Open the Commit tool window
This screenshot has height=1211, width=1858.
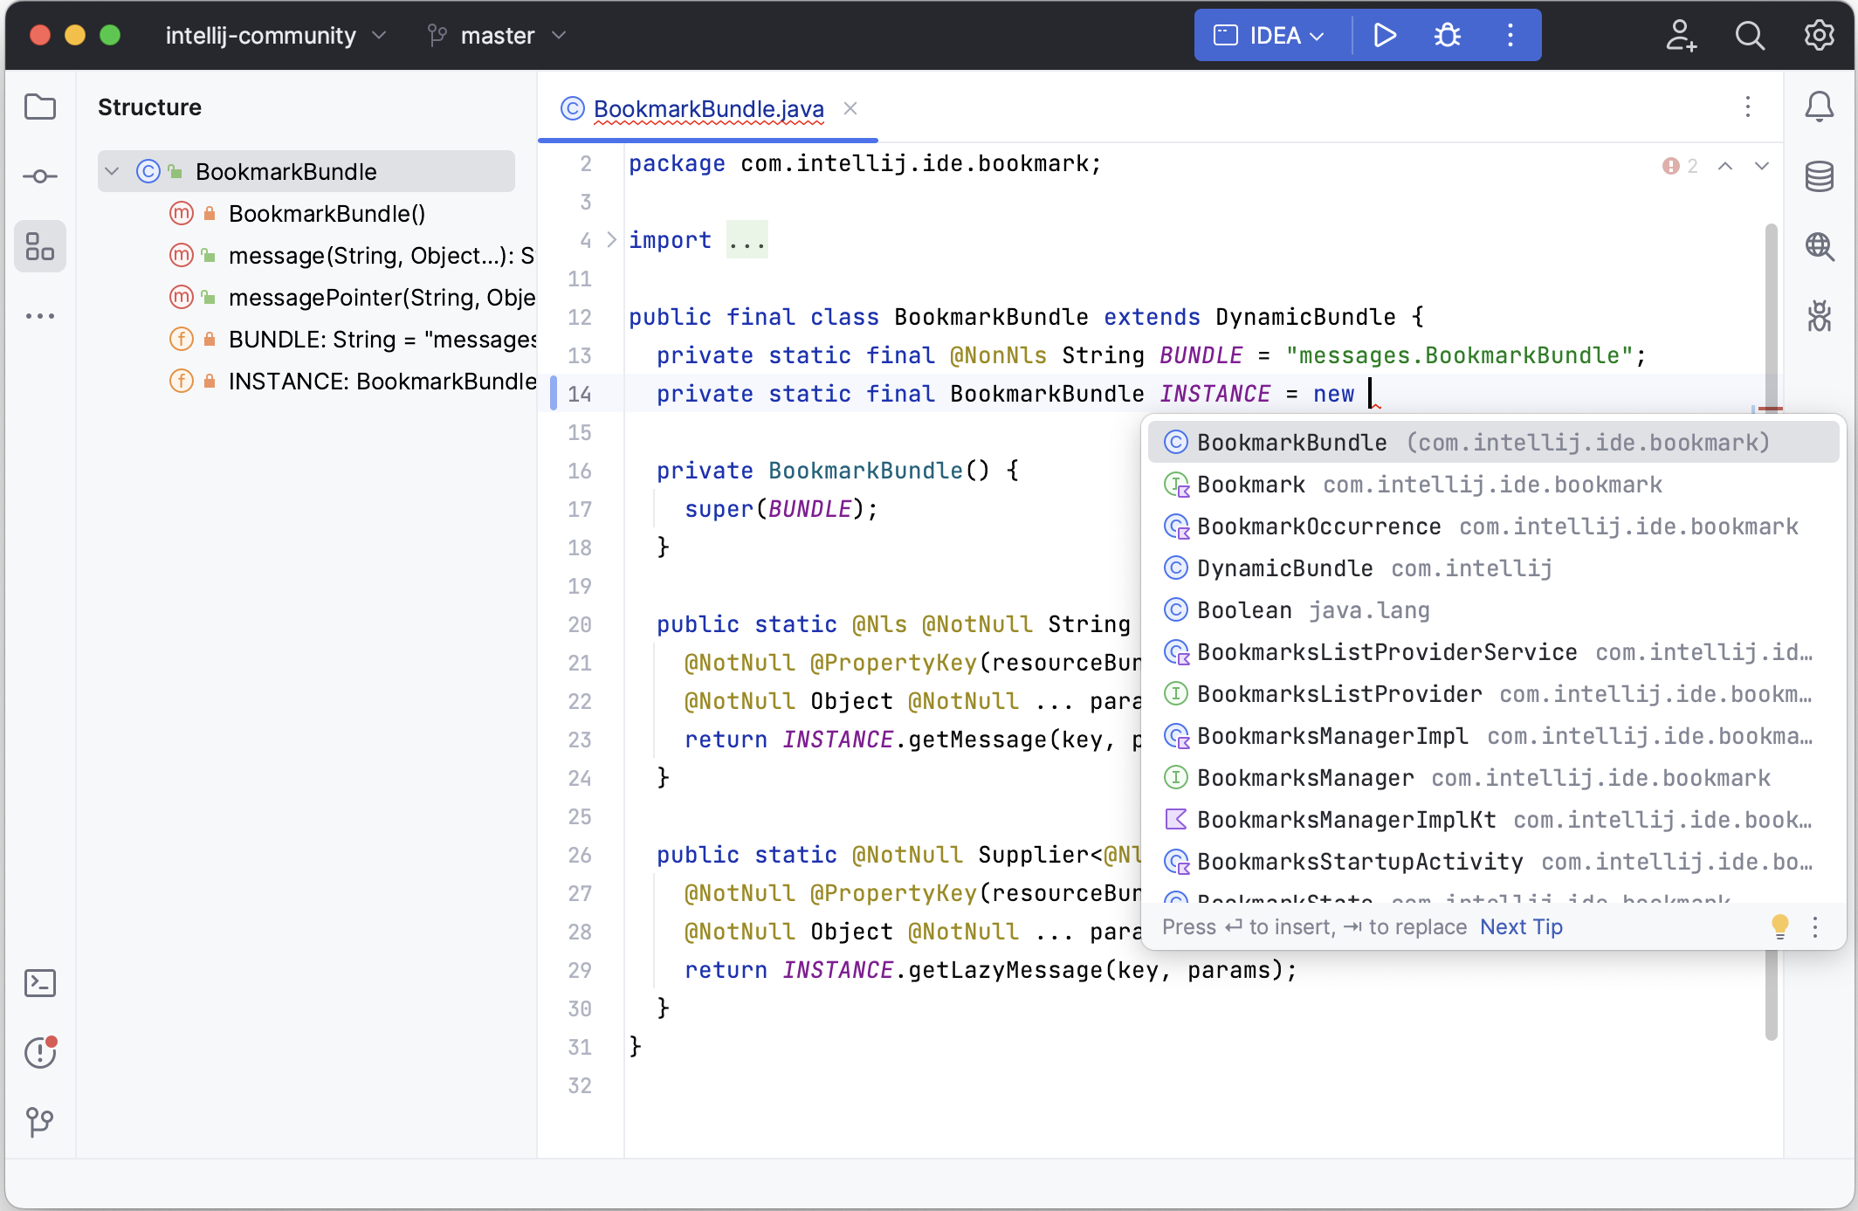click(40, 176)
